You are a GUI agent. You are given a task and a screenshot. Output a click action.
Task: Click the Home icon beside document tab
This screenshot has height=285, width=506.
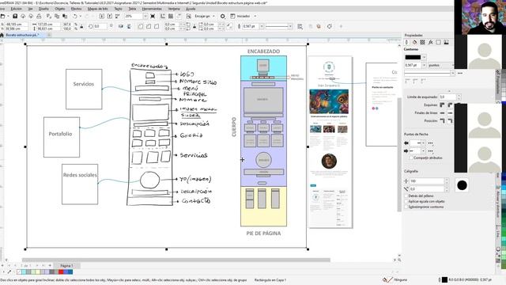tap(2, 35)
